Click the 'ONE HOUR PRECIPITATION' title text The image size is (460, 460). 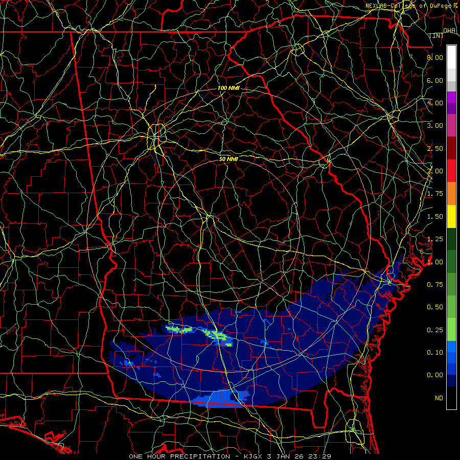click(x=179, y=456)
